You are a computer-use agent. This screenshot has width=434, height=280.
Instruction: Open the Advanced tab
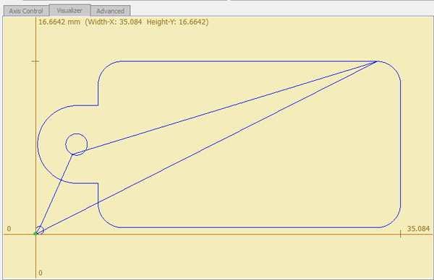coord(111,11)
